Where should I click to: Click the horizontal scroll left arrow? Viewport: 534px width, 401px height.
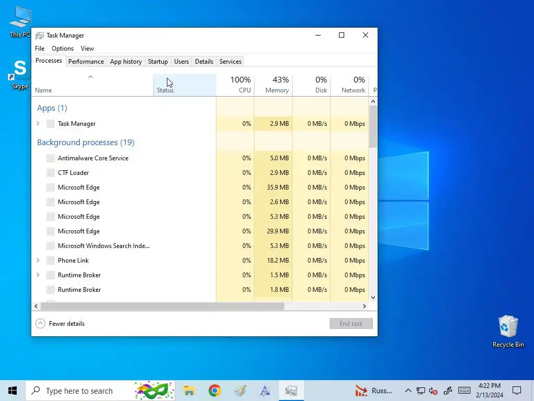(36, 306)
